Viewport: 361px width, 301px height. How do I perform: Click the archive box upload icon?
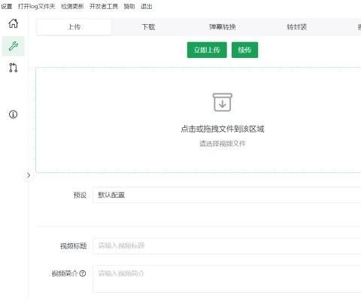[223, 102]
